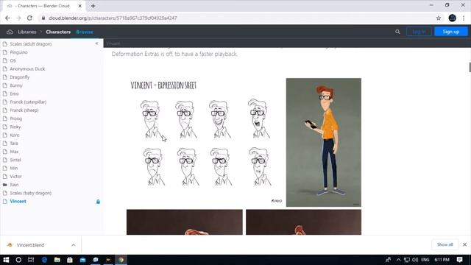The height and width of the screenshot is (265, 471).
Task: Select Dragonfly in the character list
Action: (20, 77)
